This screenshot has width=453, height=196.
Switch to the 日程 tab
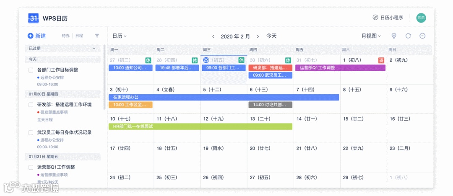79,36
